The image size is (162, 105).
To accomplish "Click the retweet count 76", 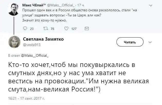I will point(52,29).
